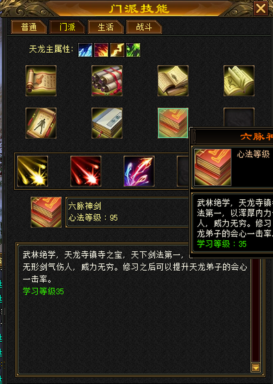Choose the purple swirling sword skill
The image size is (273, 384).
pos(139,171)
